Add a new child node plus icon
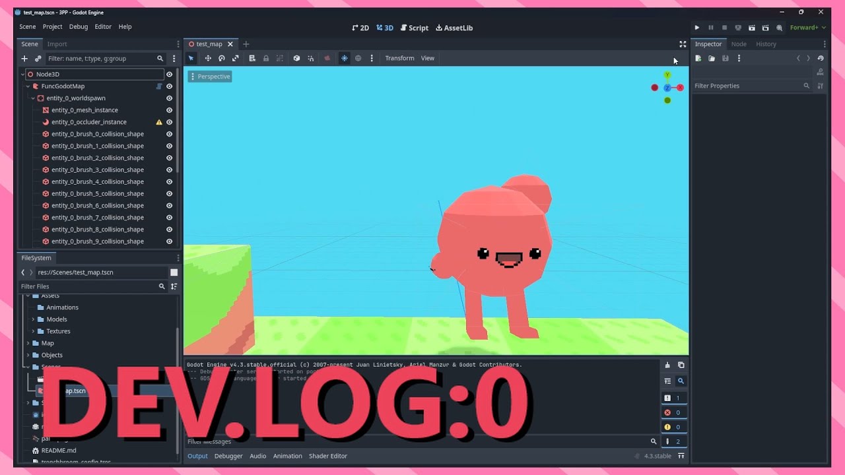 [x=24, y=59]
